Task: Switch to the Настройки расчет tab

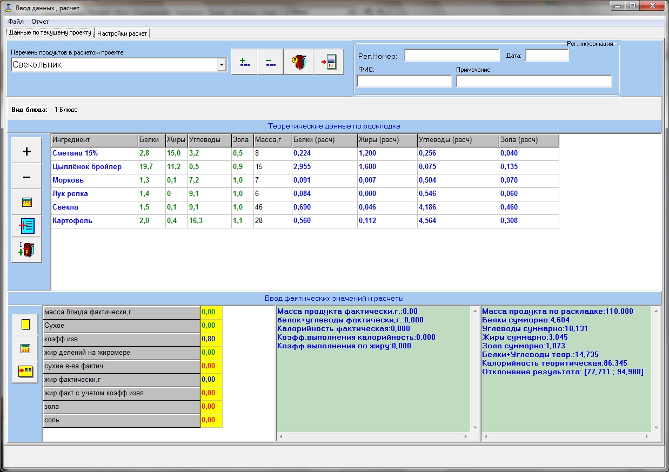Action: [x=122, y=33]
